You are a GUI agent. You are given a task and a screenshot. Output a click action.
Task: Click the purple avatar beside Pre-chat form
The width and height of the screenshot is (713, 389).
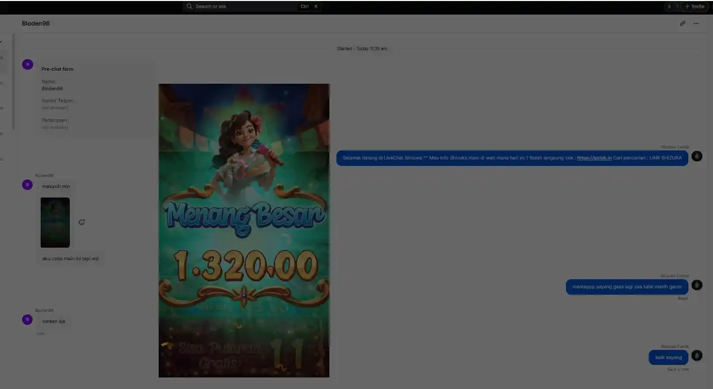pos(28,64)
